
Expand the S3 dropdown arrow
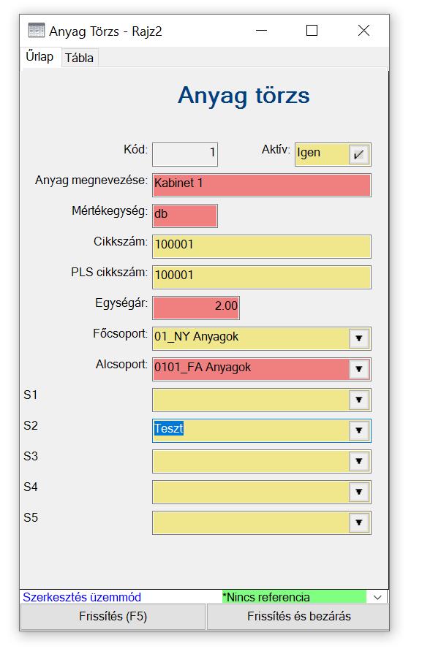(x=358, y=461)
